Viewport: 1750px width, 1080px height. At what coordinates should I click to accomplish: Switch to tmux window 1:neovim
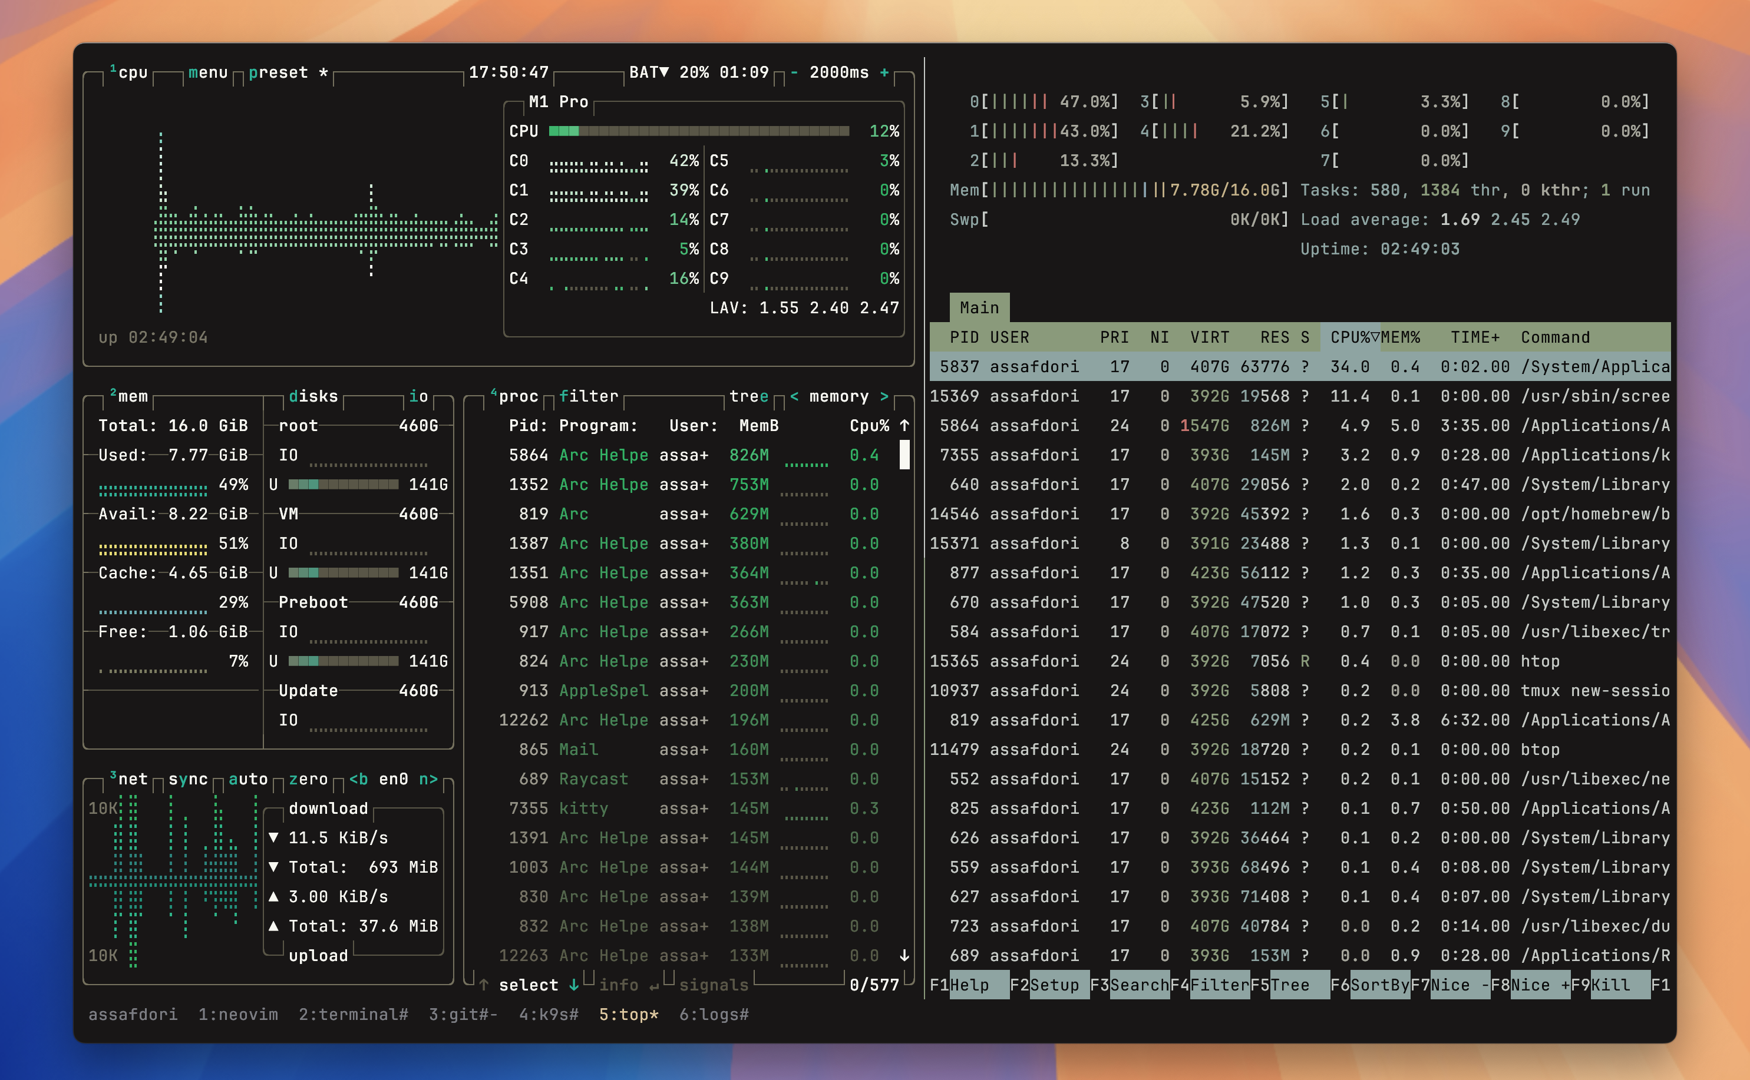(x=238, y=1015)
